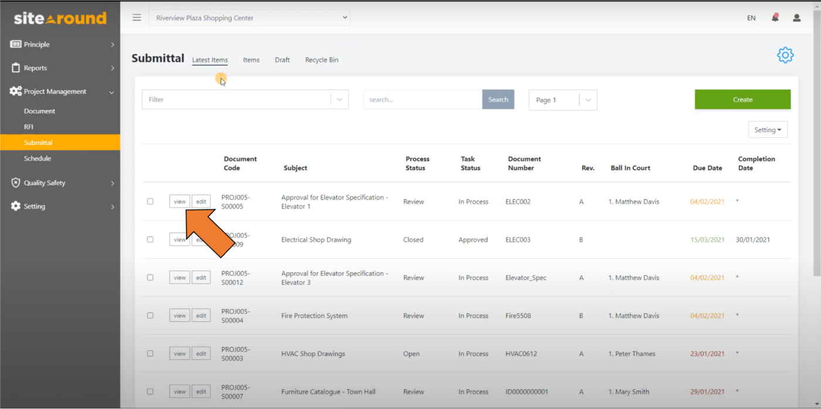Click the Due Date column header
821x409 pixels.
tap(707, 168)
